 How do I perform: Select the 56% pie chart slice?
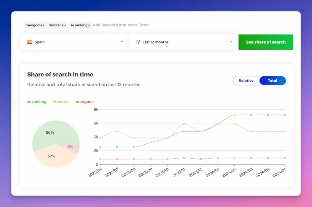tap(49, 132)
